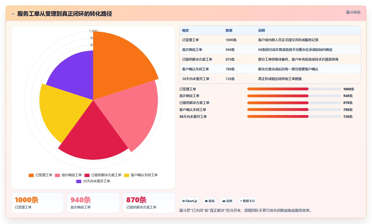
Task: Click the 进度 chip
Action: [227, 201]
